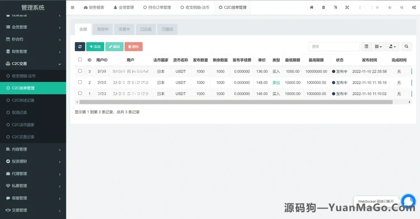Click the 财务报表 dashboard tab icon
This screenshot has height=219, width=420.
pos(86,7)
